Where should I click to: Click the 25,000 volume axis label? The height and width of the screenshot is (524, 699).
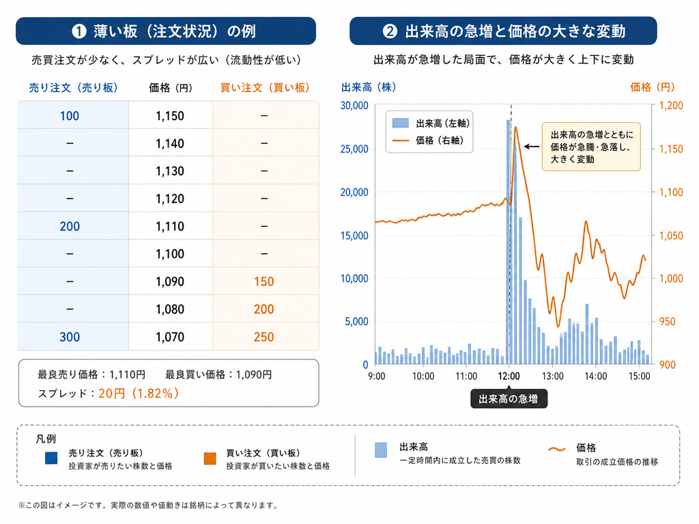click(x=354, y=149)
